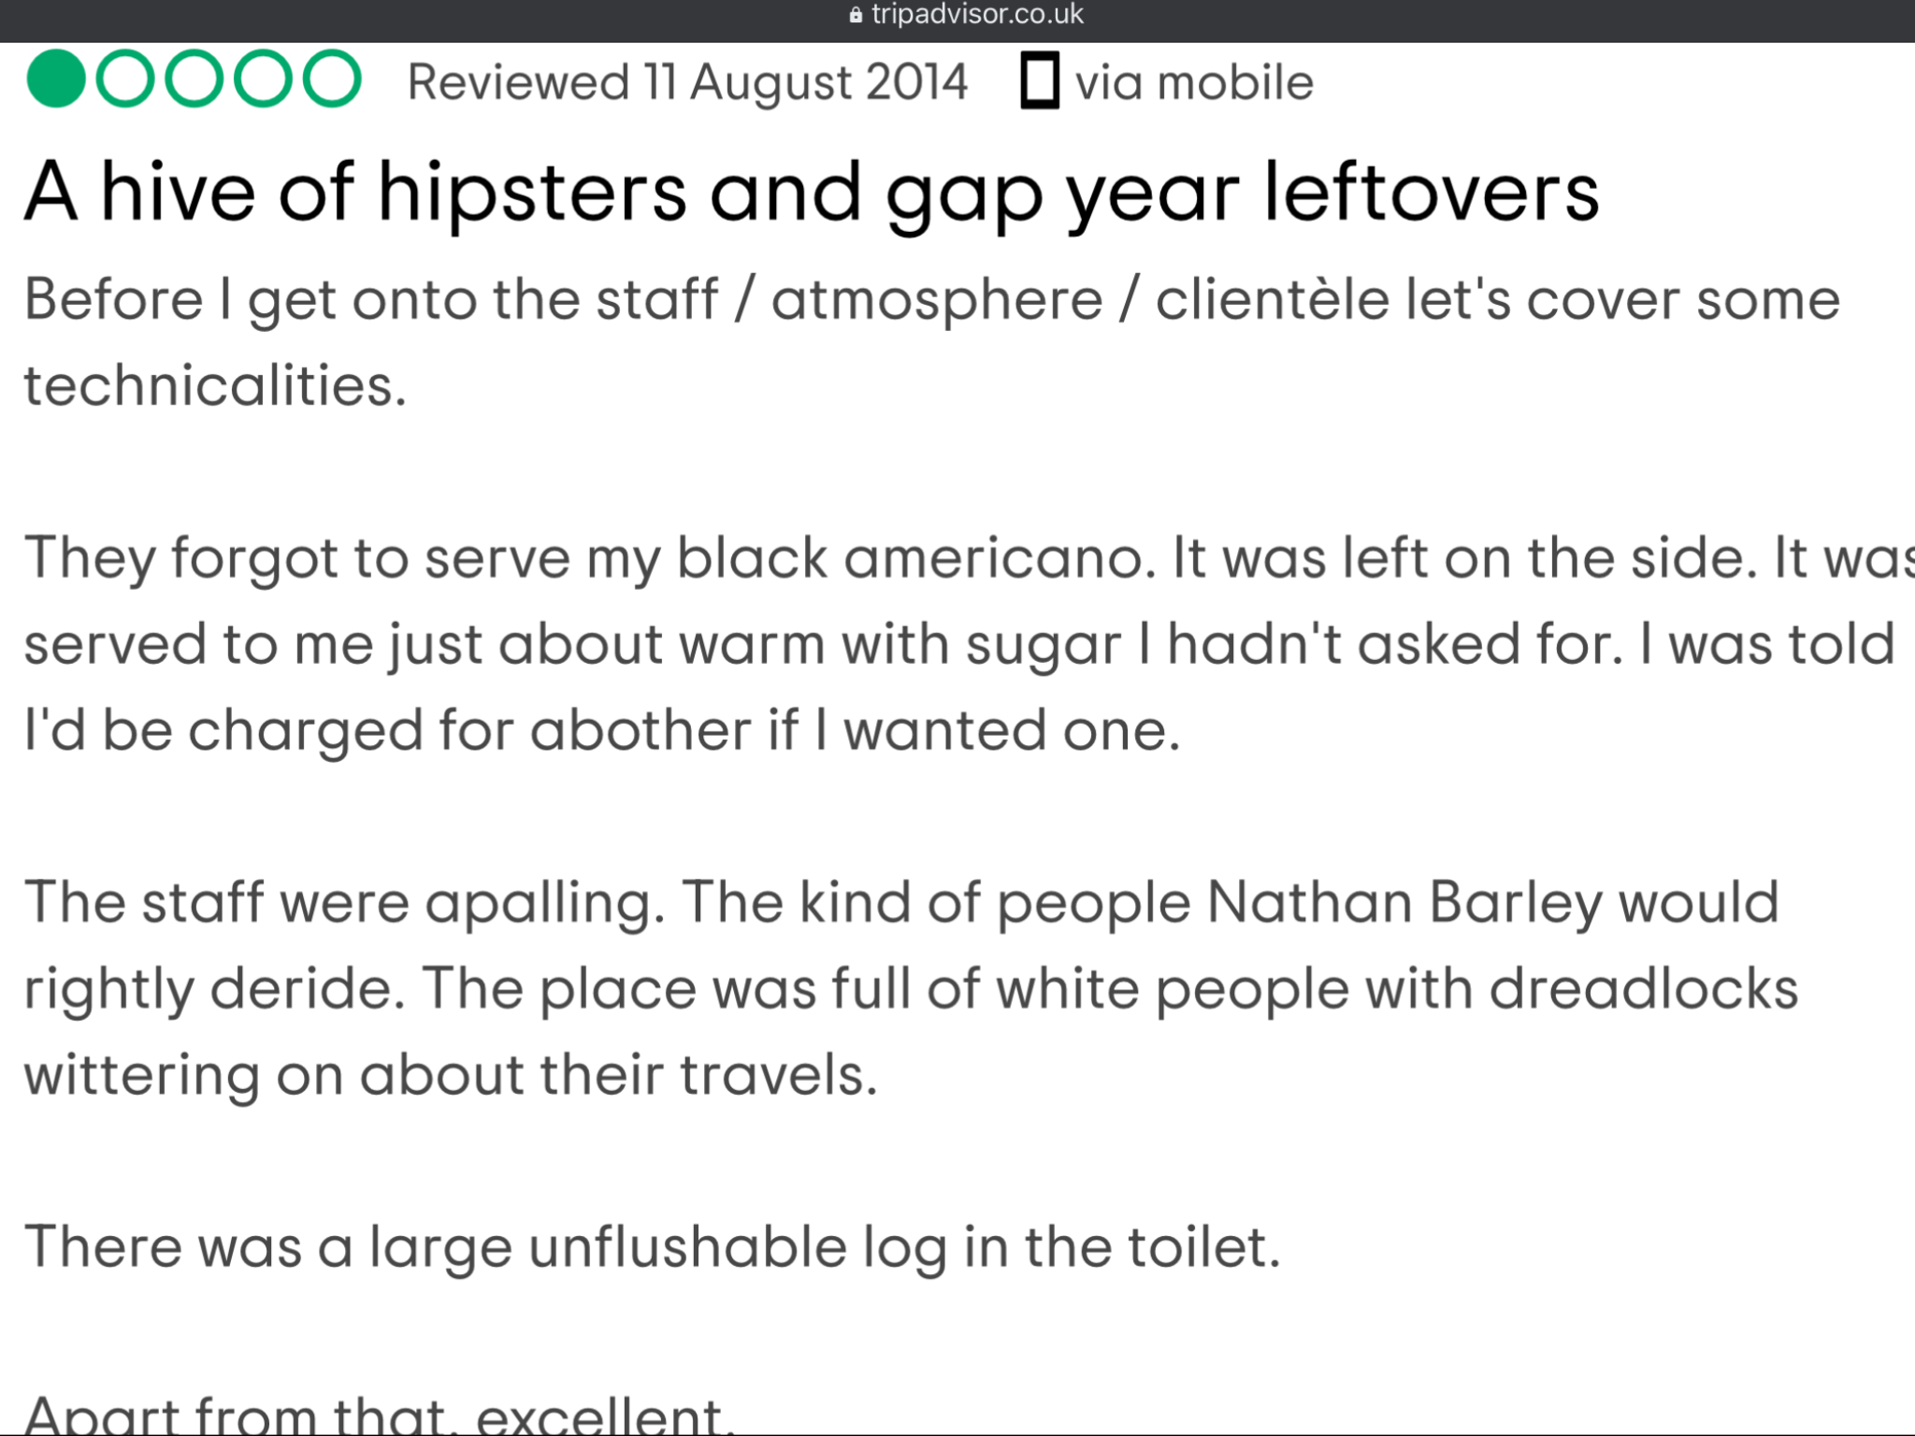The height and width of the screenshot is (1436, 1915).
Task: Click the Reviewed 11 August 2014 date
Action: pyautogui.click(x=687, y=83)
